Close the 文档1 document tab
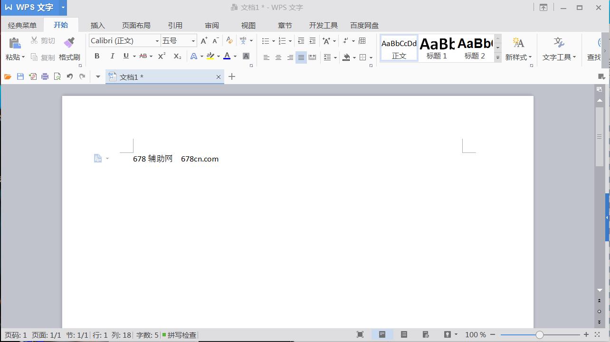The height and width of the screenshot is (342, 610). (219, 77)
